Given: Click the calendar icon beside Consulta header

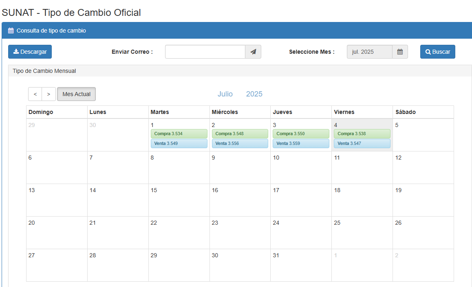Looking at the screenshot, I should coord(11,31).
